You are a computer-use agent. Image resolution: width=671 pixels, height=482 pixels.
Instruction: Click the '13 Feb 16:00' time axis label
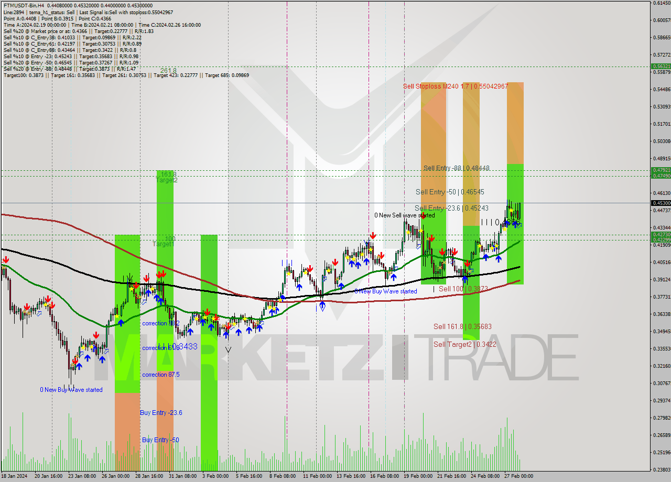coord(351,476)
